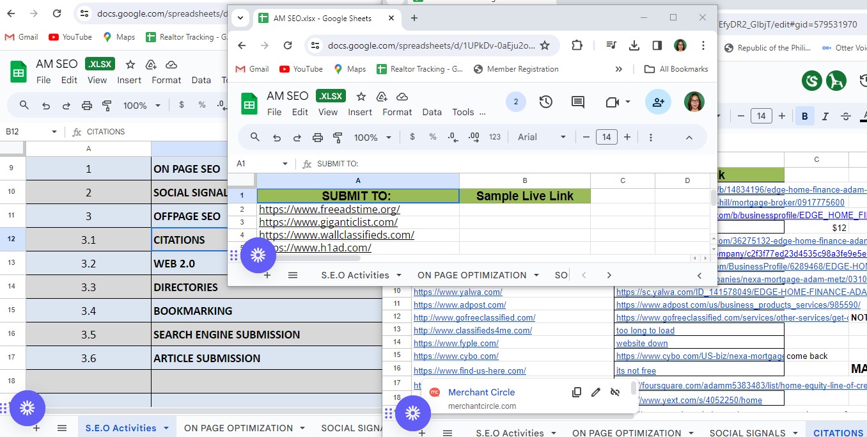
Task: Activate paint format in front window
Action: click(x=338, y=137)
